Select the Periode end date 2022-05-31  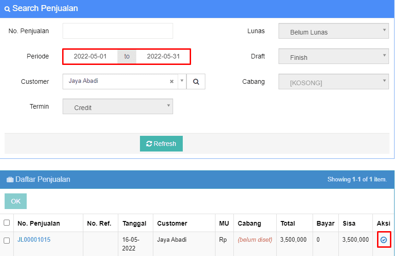(x=163, y=57)
